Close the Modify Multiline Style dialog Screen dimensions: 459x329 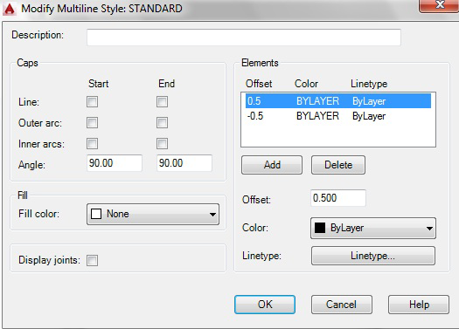pyautogui.click(x=439, y=6)
